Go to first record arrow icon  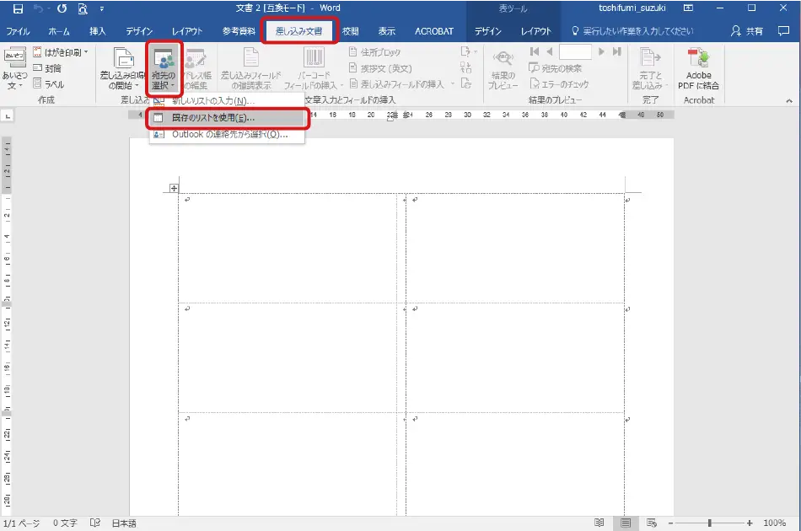(535, 51)
